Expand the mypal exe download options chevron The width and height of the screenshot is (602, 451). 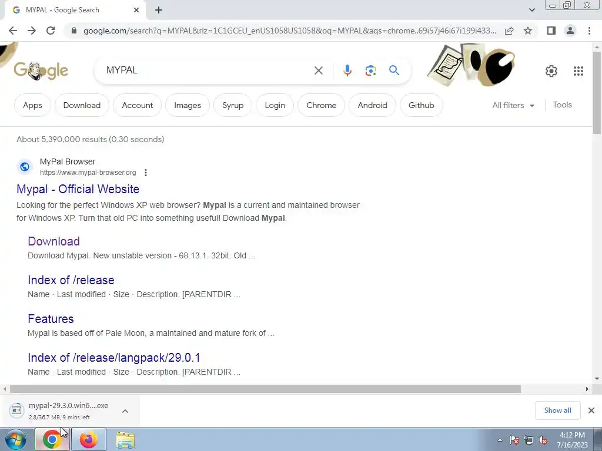tap(125, 411)
